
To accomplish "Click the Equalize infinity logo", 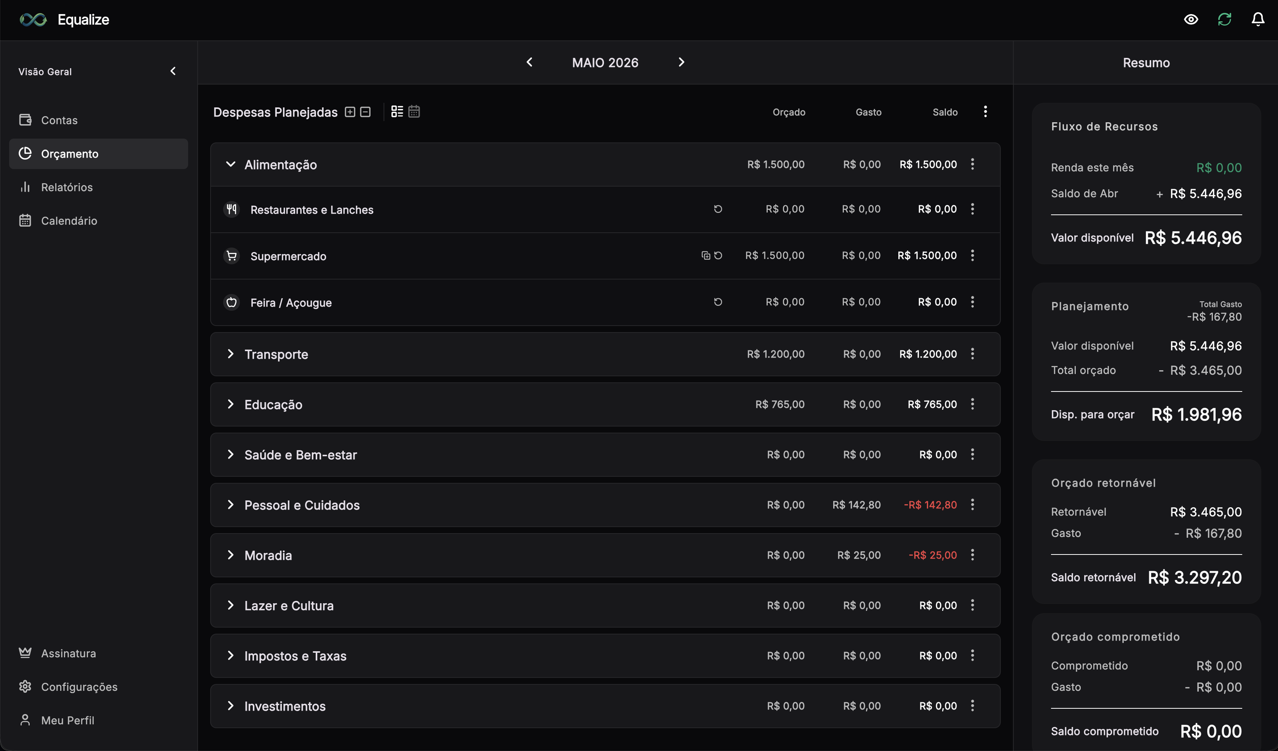I will click(x=33, y=20).
